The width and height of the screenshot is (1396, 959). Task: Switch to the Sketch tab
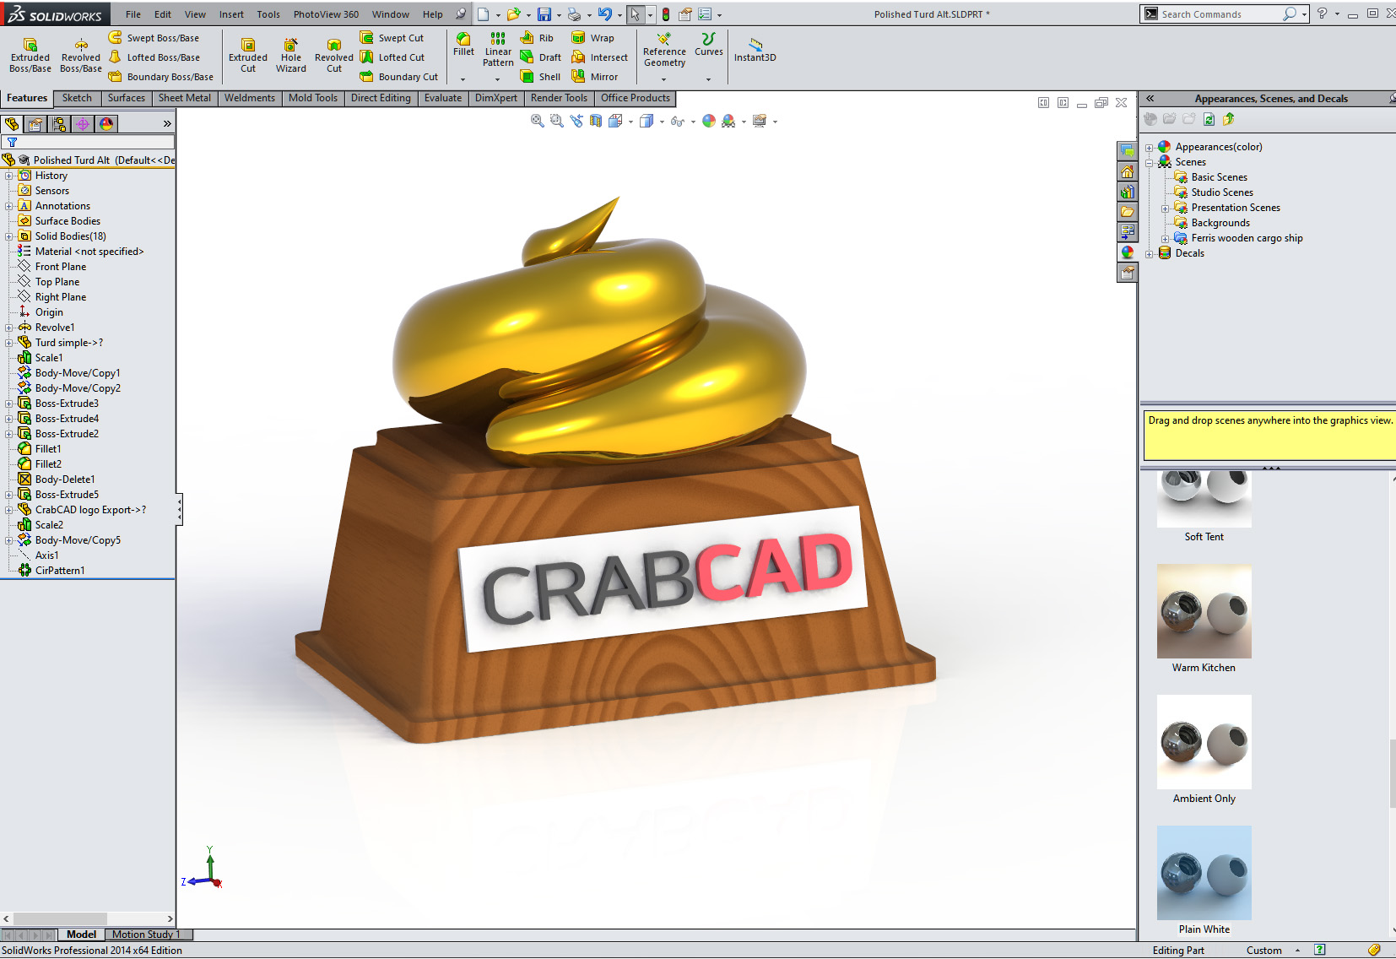coord(77,98)
